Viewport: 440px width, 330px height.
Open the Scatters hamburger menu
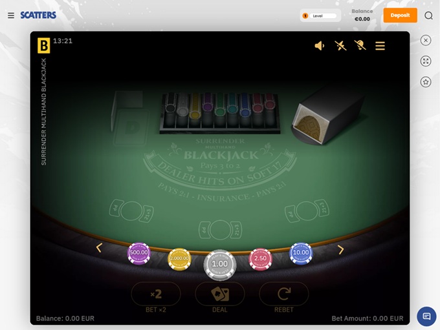11,15
